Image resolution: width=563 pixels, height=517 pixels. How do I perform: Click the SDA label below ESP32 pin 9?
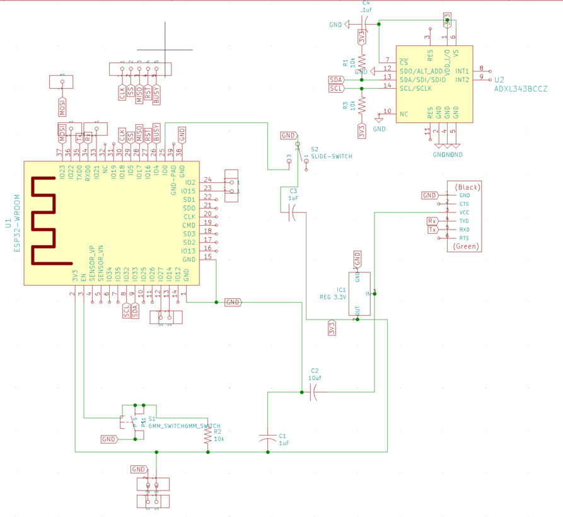click(135, 311)
